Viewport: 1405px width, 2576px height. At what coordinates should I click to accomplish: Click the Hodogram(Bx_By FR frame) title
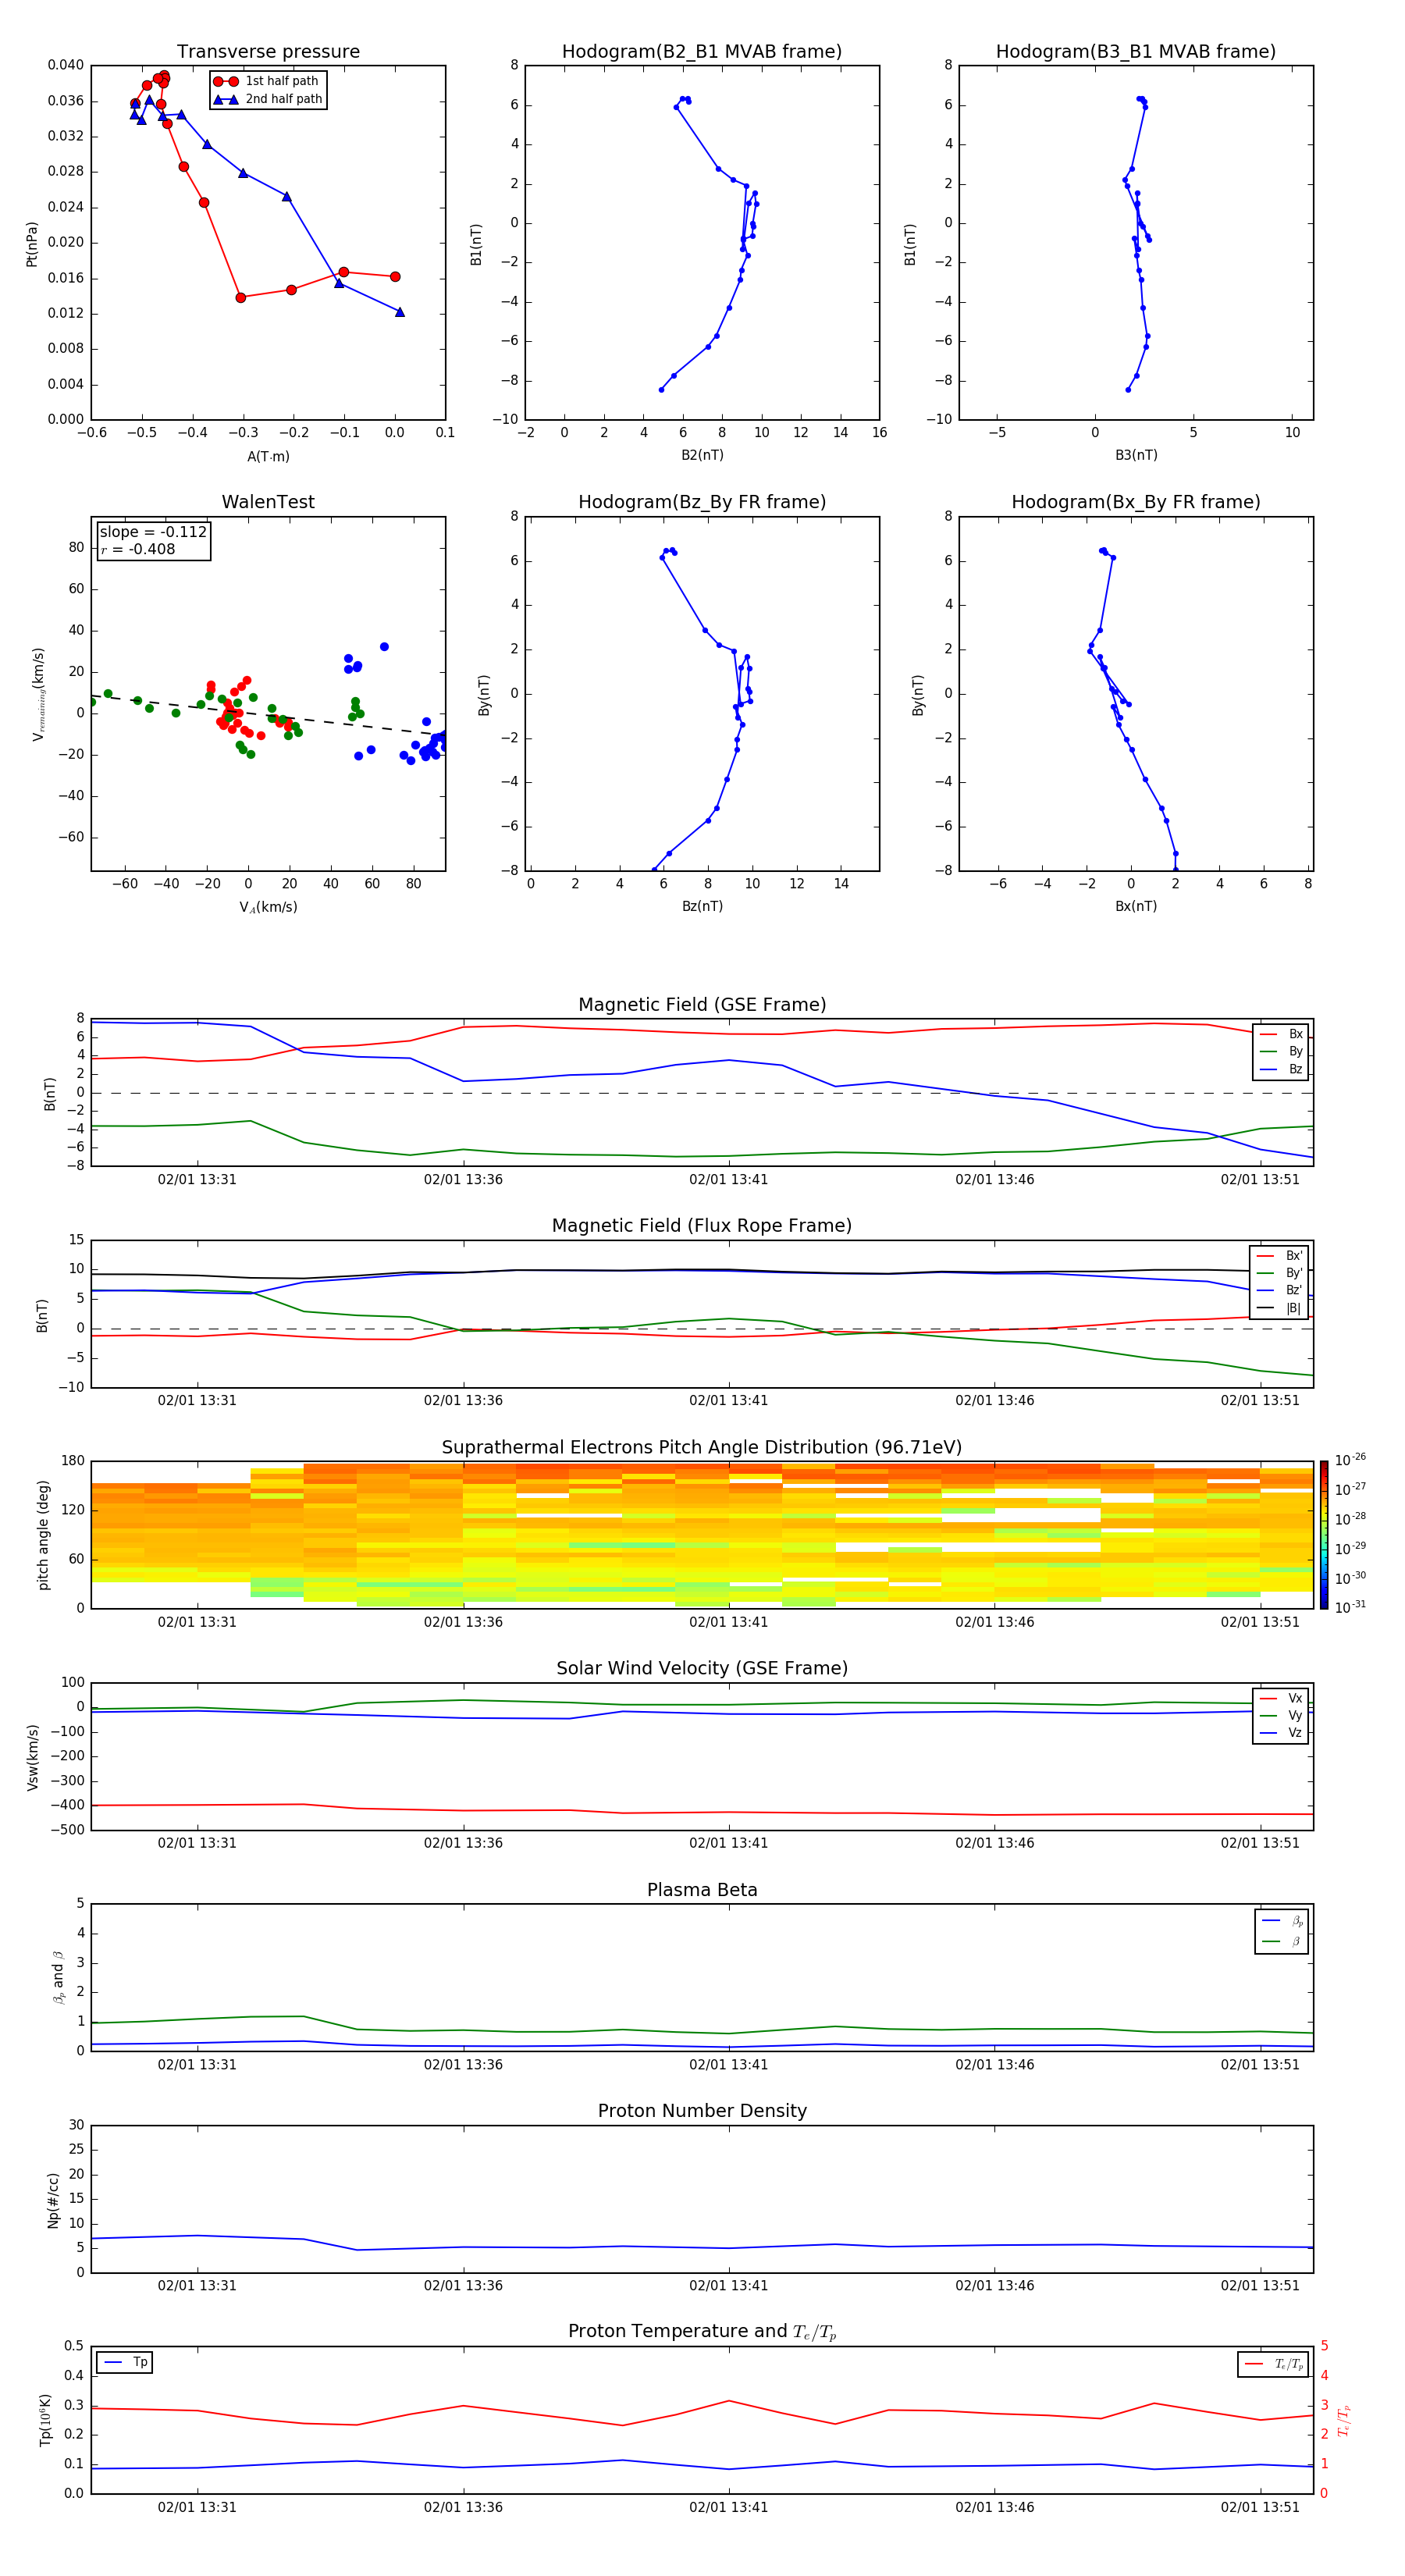(1136, 502)
